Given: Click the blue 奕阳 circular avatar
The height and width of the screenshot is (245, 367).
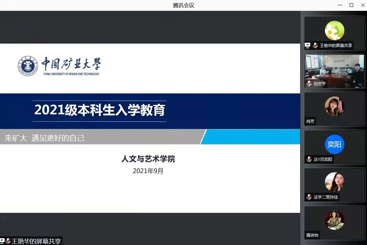Looking at the screenshot, I should pyautogui.click(x=334, y=144).
